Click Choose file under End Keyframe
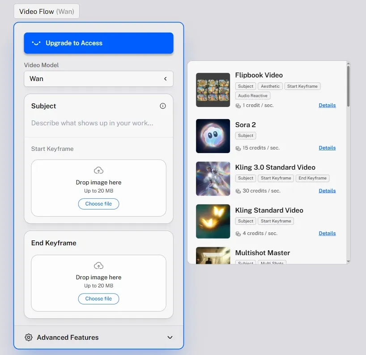This screenshot has height=355, width=366. point(98,299)
